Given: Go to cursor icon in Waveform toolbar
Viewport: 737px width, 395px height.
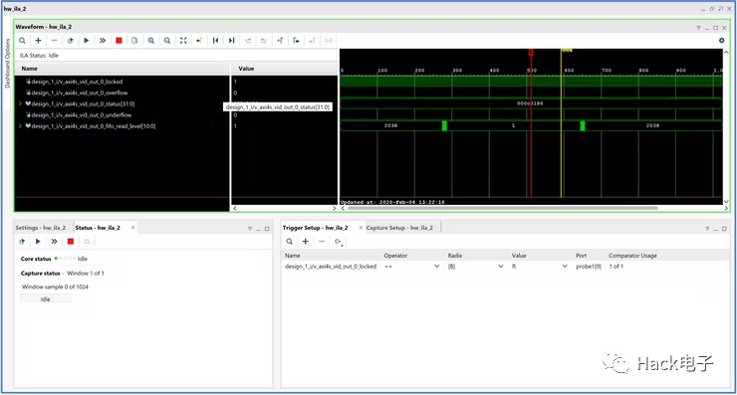Looking at the screenshot, I should [199, 41].
